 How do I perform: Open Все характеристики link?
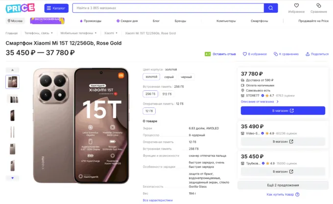click(157, 200)
